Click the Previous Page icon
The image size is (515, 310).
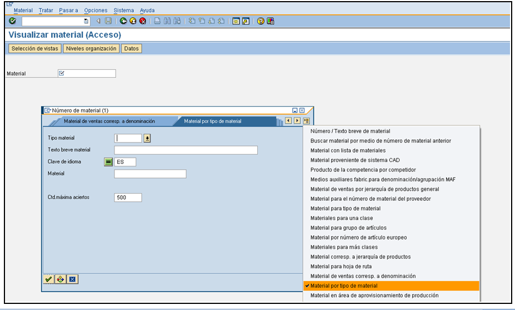pos(202,21)
